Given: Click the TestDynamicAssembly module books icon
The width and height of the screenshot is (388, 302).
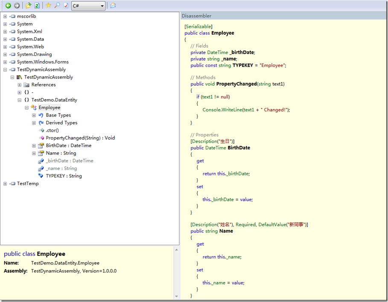Looking at the screenshot, I should pos(19,77).
